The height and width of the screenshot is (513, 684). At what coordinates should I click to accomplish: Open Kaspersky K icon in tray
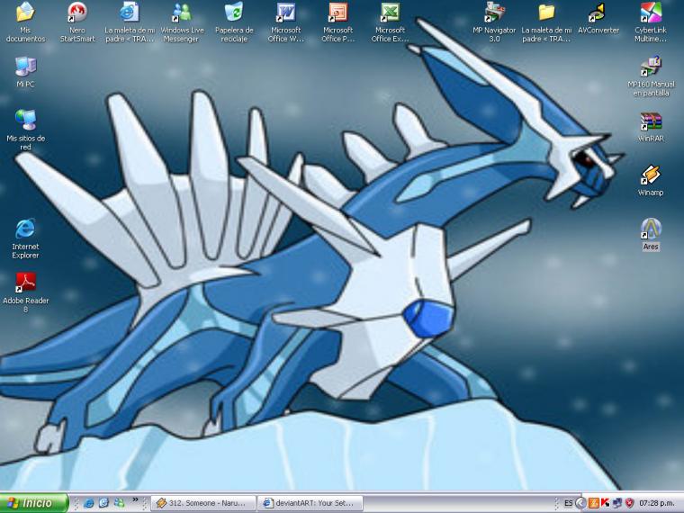pyautogui.click(x=605, y=503)
